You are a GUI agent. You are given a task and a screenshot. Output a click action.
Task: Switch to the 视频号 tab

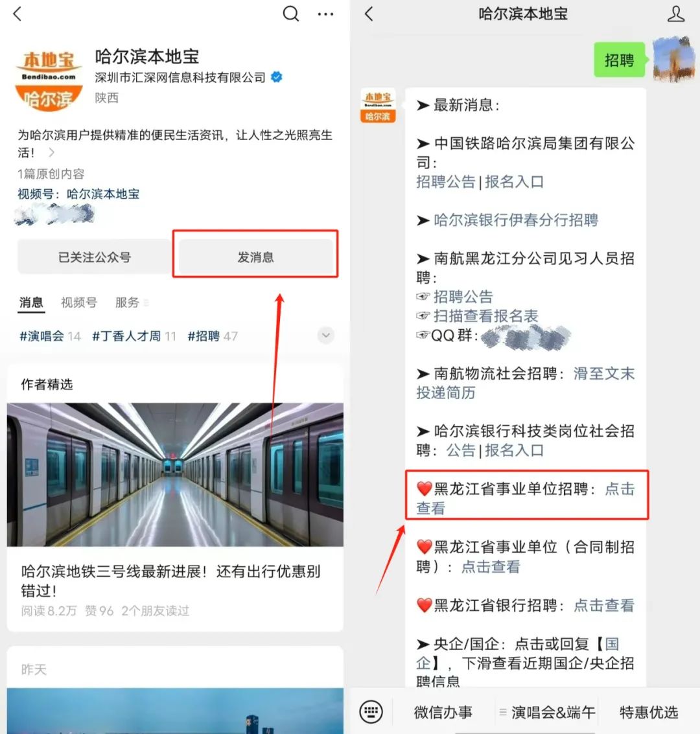[78, 303]
